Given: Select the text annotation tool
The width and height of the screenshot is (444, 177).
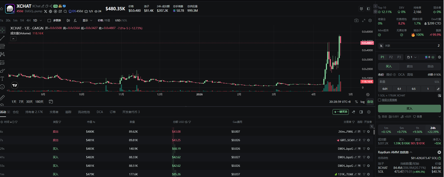Looking at the screenshot, I should (x=3, y=78).
